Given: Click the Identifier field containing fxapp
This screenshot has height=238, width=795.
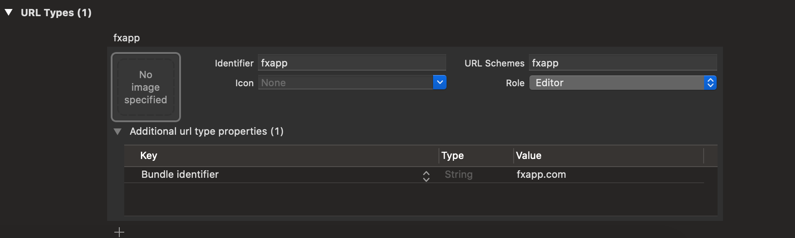Looking at the screenshot, I should click(x=352, y=63).
